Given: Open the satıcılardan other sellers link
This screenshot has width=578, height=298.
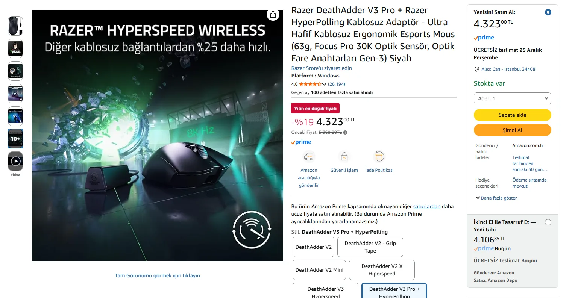Looking at the screenshot, I should pyautogui.click(x=426, y=206).
